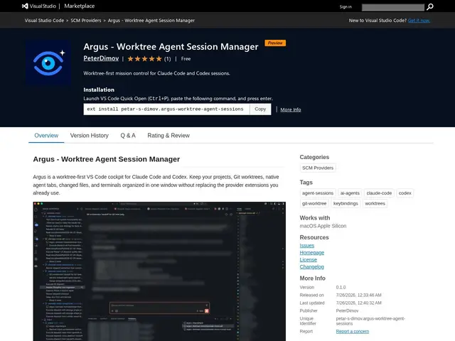The width and height of the screenshot is (455, 341).
Task: Go to Visual Studio Code breadcrumb
Action: 44,21
